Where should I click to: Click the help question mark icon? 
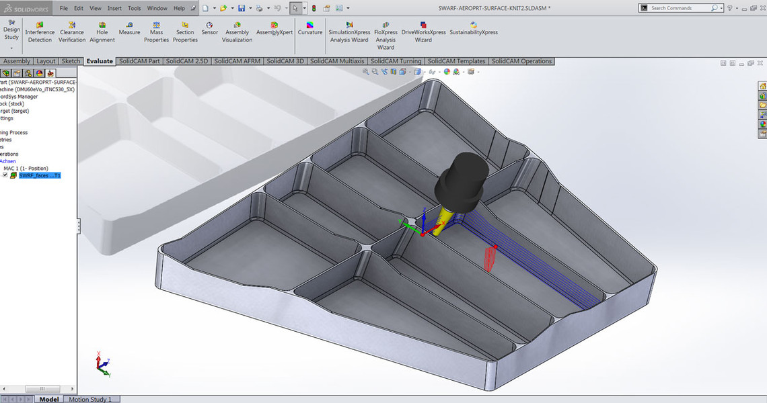click(x=729, y=8)
